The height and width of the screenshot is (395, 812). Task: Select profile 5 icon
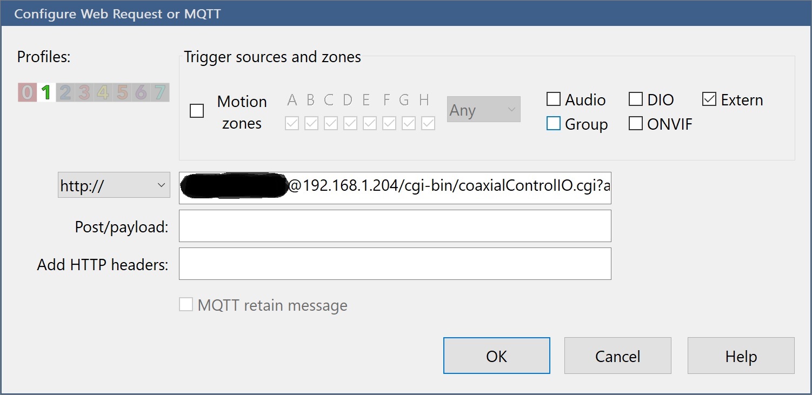pyautogui.click(x=122, y=93)
